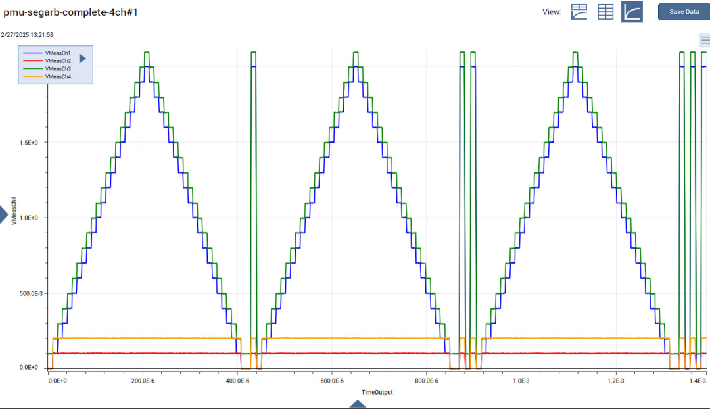This screenshot has width=710, height=409.
Task: Click the View: label
Action: [x=552, y=12]
